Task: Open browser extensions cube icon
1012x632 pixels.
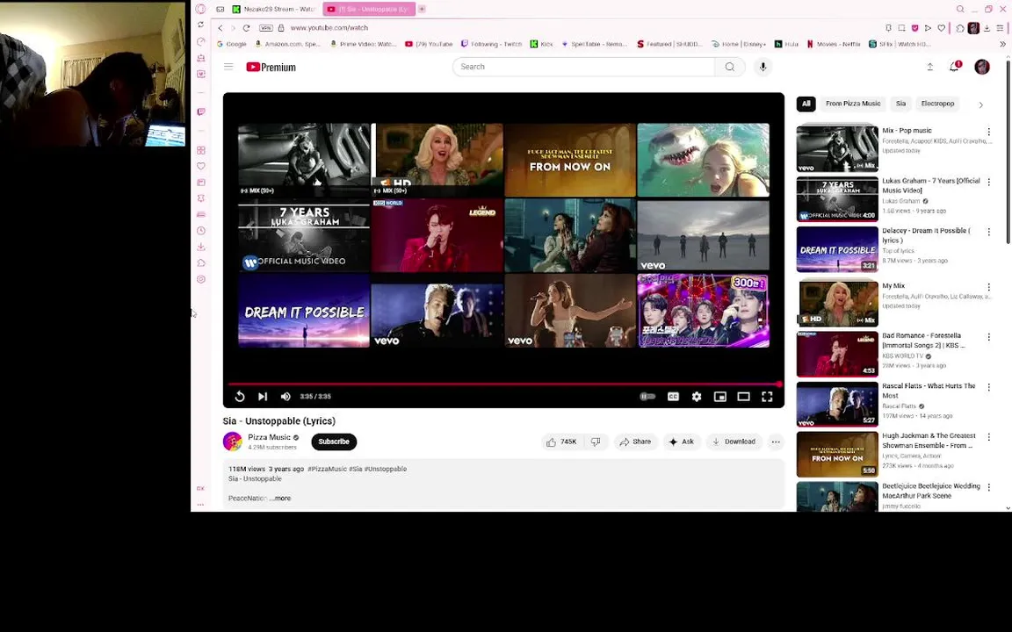Action: tap(959, 28)
